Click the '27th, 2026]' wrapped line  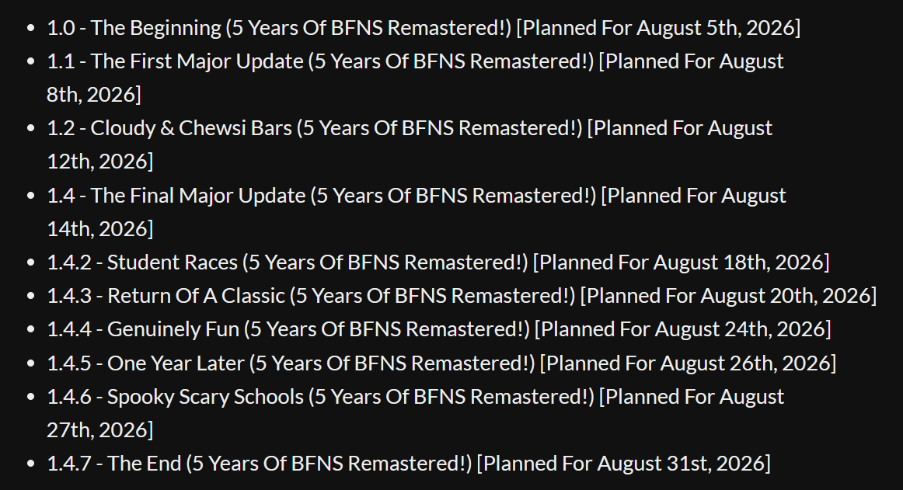pyautogui.click(x=99, y=429)
